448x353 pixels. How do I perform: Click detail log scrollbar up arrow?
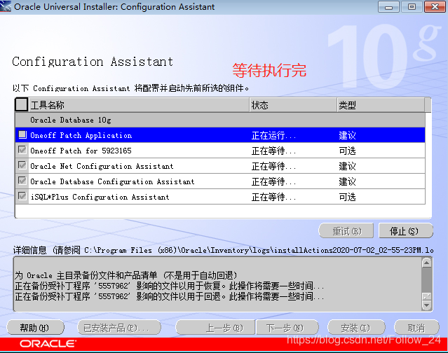(426, 263)
